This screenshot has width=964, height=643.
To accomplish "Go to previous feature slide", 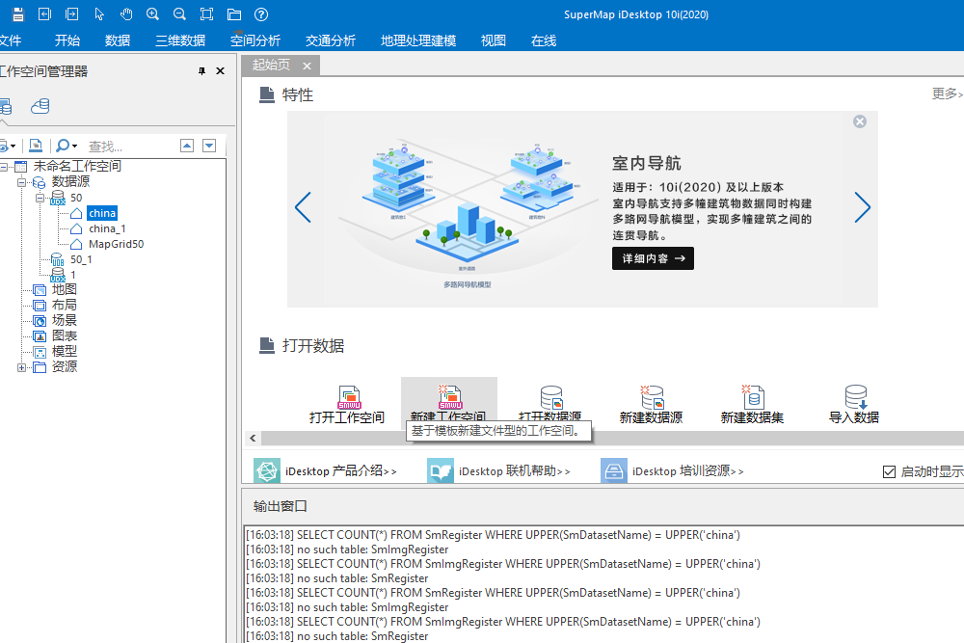I will point(303,208).
